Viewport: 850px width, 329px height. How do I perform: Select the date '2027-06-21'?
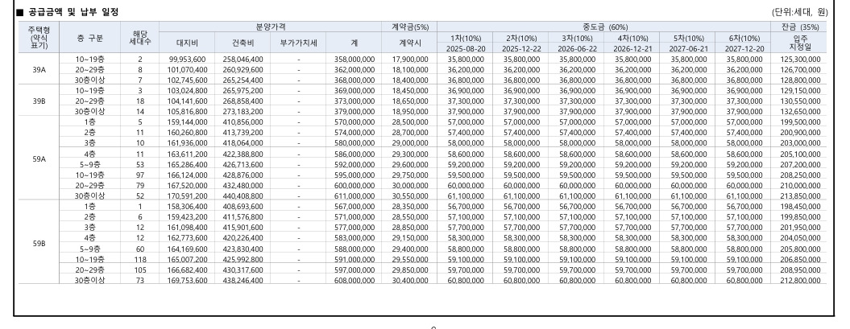(686, 48)
